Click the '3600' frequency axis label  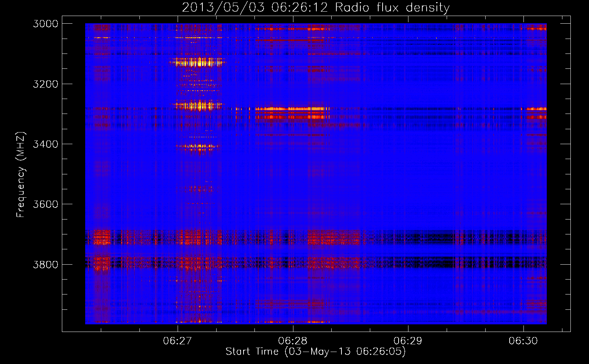[46, 204]
